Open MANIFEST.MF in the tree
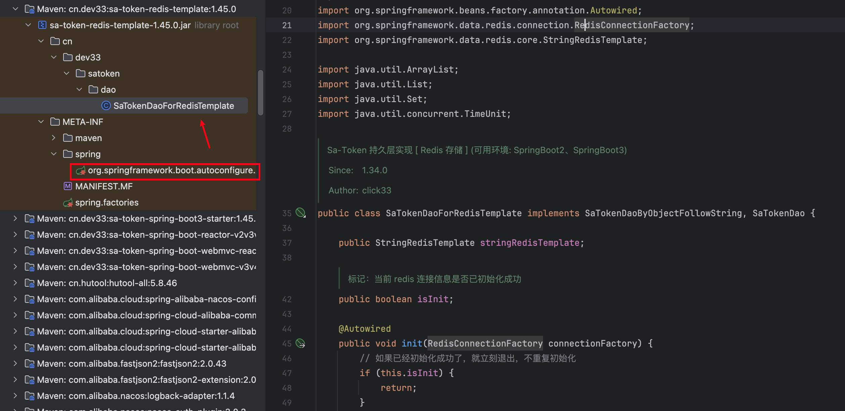The width and height of the screenshot is (845, 411). coord(104,186)
